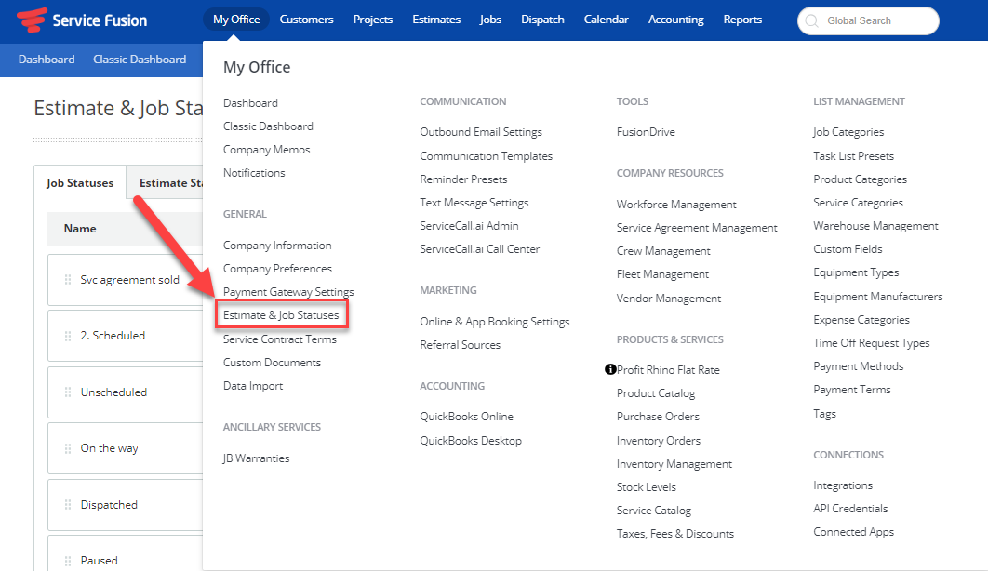Open Company Information
Image resolution: width=988 pixels, height=571 pixels.
click(x=277, y=246)
